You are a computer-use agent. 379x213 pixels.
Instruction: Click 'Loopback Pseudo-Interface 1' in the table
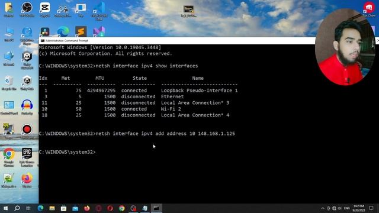click(x=199, y=91)
